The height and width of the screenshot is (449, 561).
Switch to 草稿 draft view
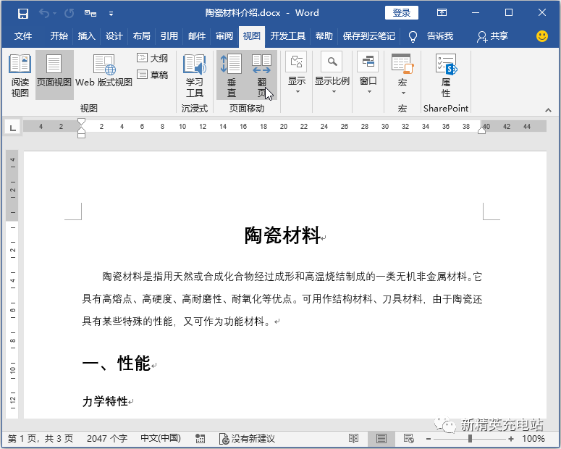pyautogui.click(x=153, y=75)
